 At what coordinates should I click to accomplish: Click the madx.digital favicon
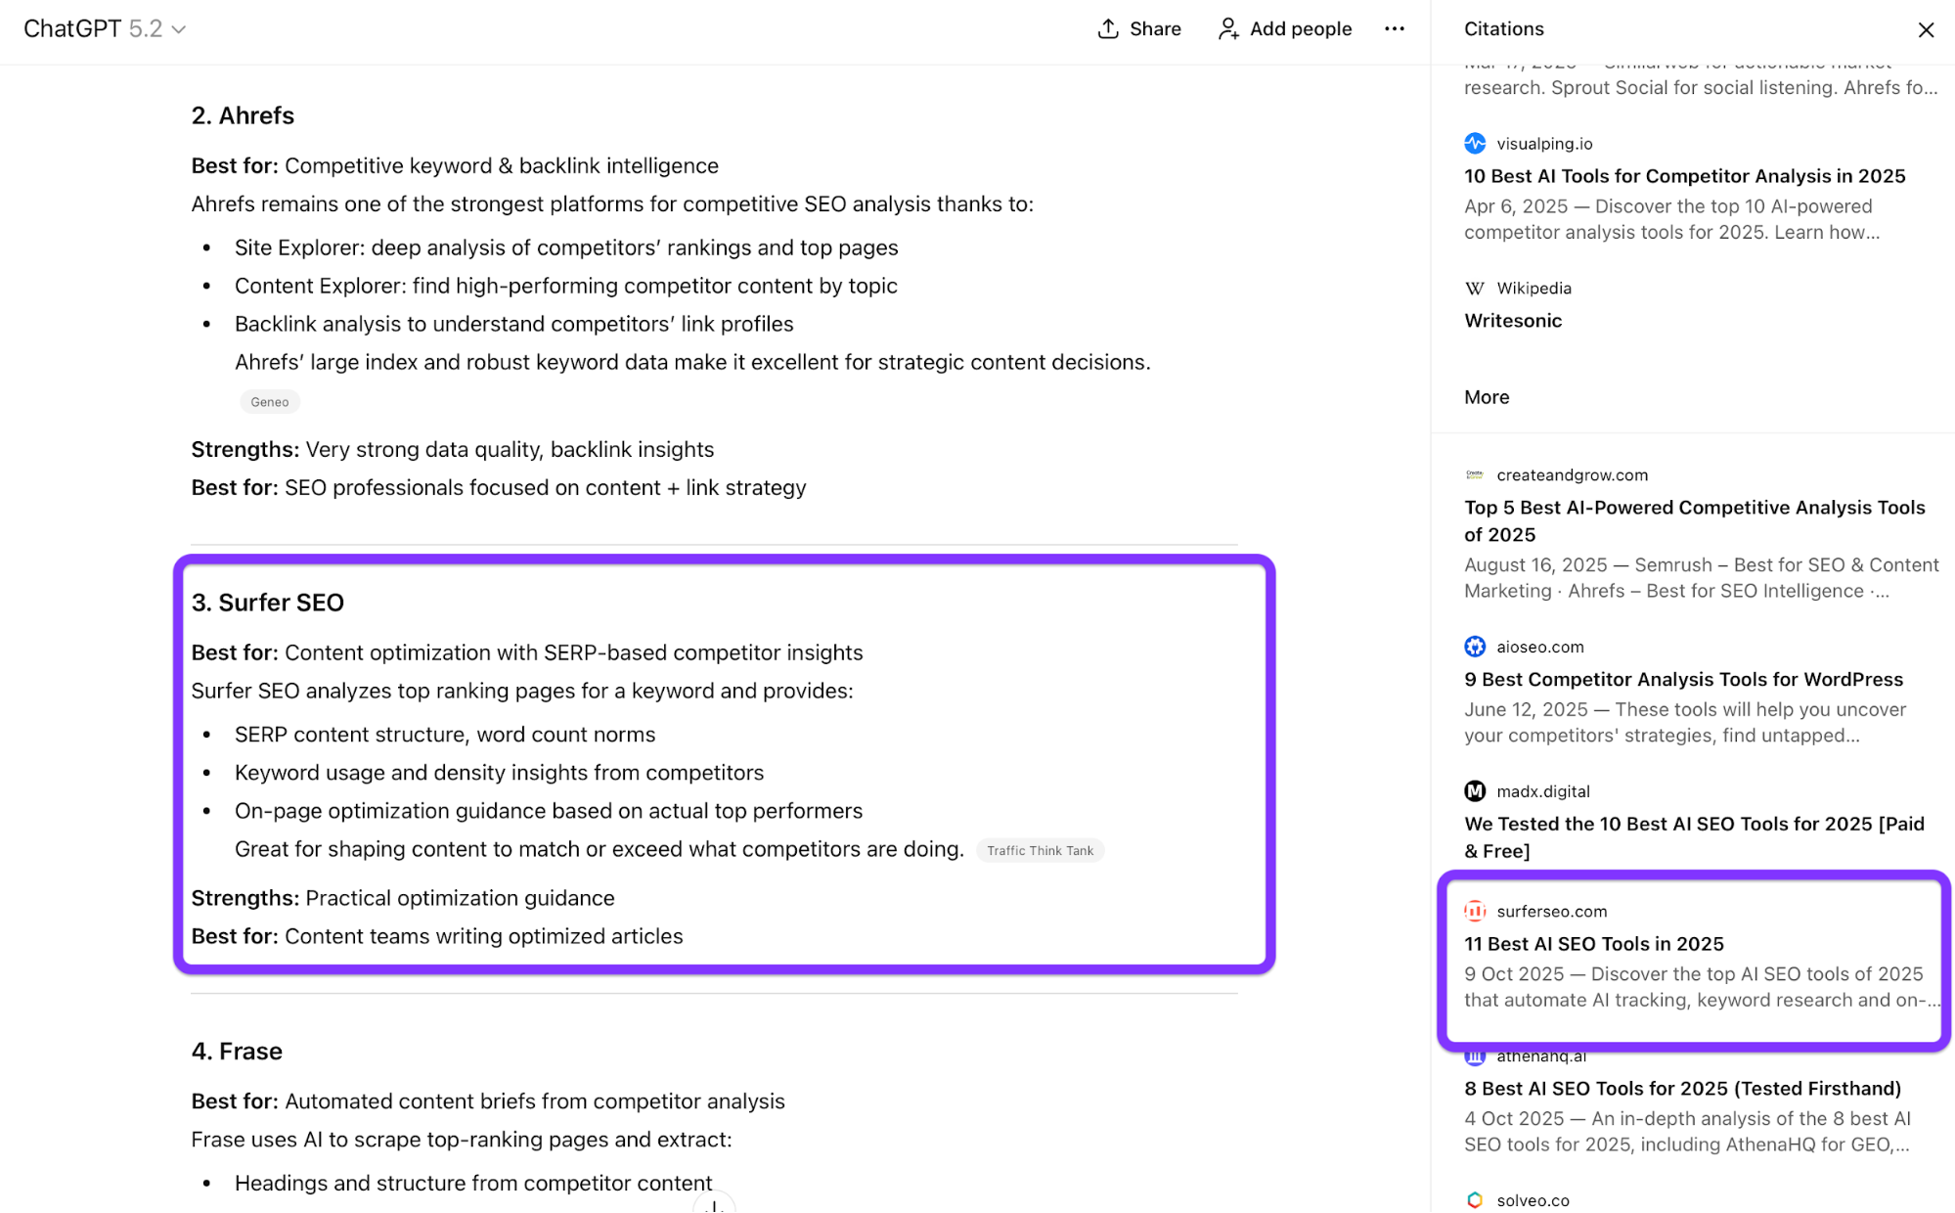tap(1475, 791)
